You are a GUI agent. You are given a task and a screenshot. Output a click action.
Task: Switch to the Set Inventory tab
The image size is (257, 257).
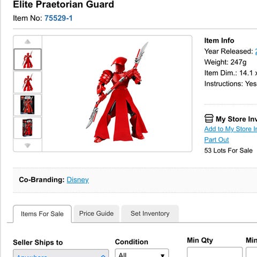(150, 214)
